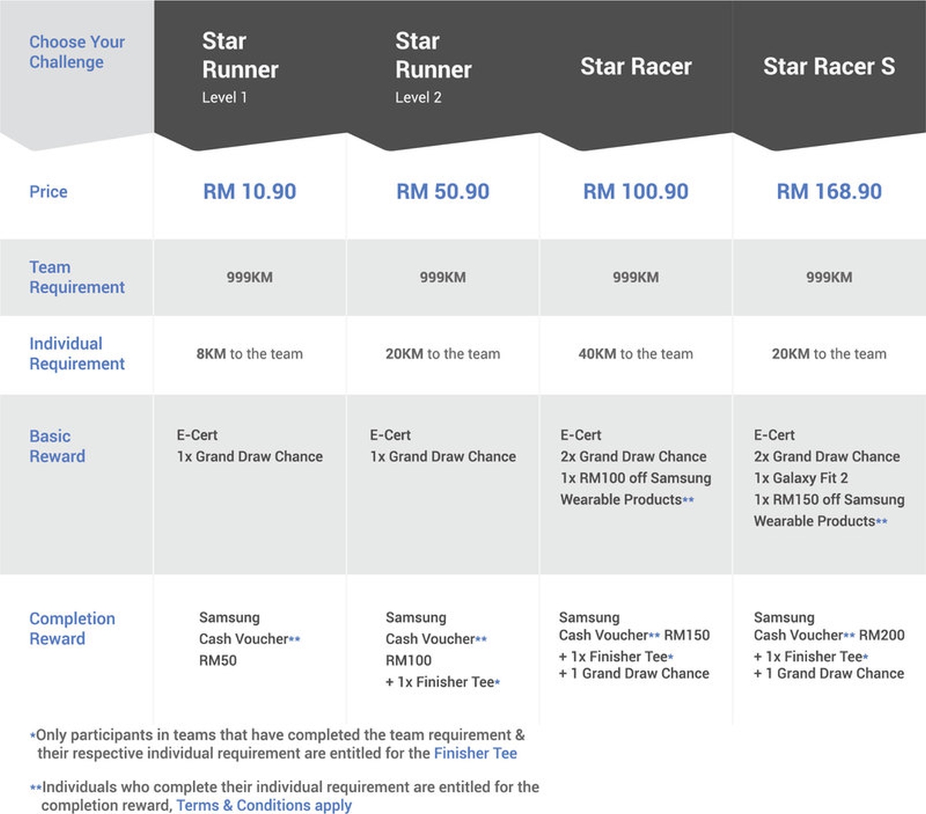Screen dimensions: 926x814
Task: Click the 1x Galaxy Fit 2 reward text
Action: [x=800, y=478]
